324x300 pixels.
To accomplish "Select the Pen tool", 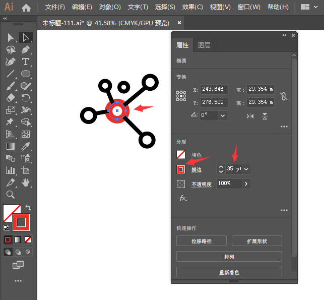I will 26,49.
